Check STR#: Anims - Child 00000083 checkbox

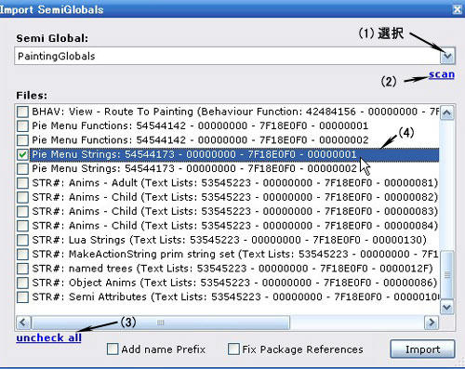pyautogui.click(x=22, y=211)
